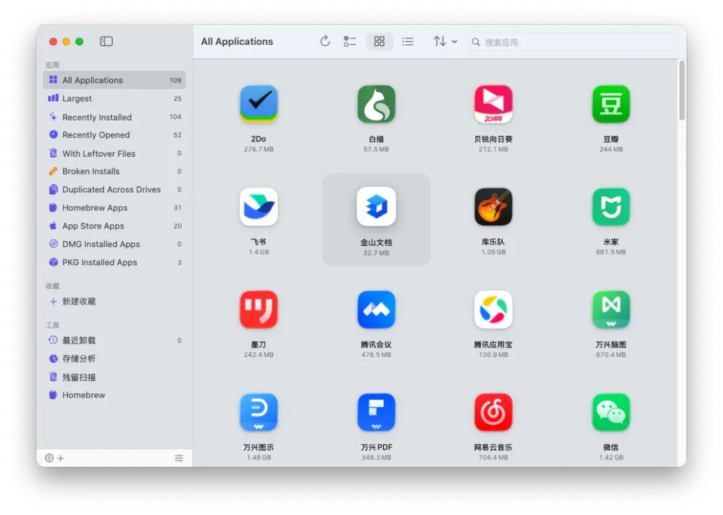
Task: Filter by PKG Installed Apps
Action: click(x=114, y=262)
